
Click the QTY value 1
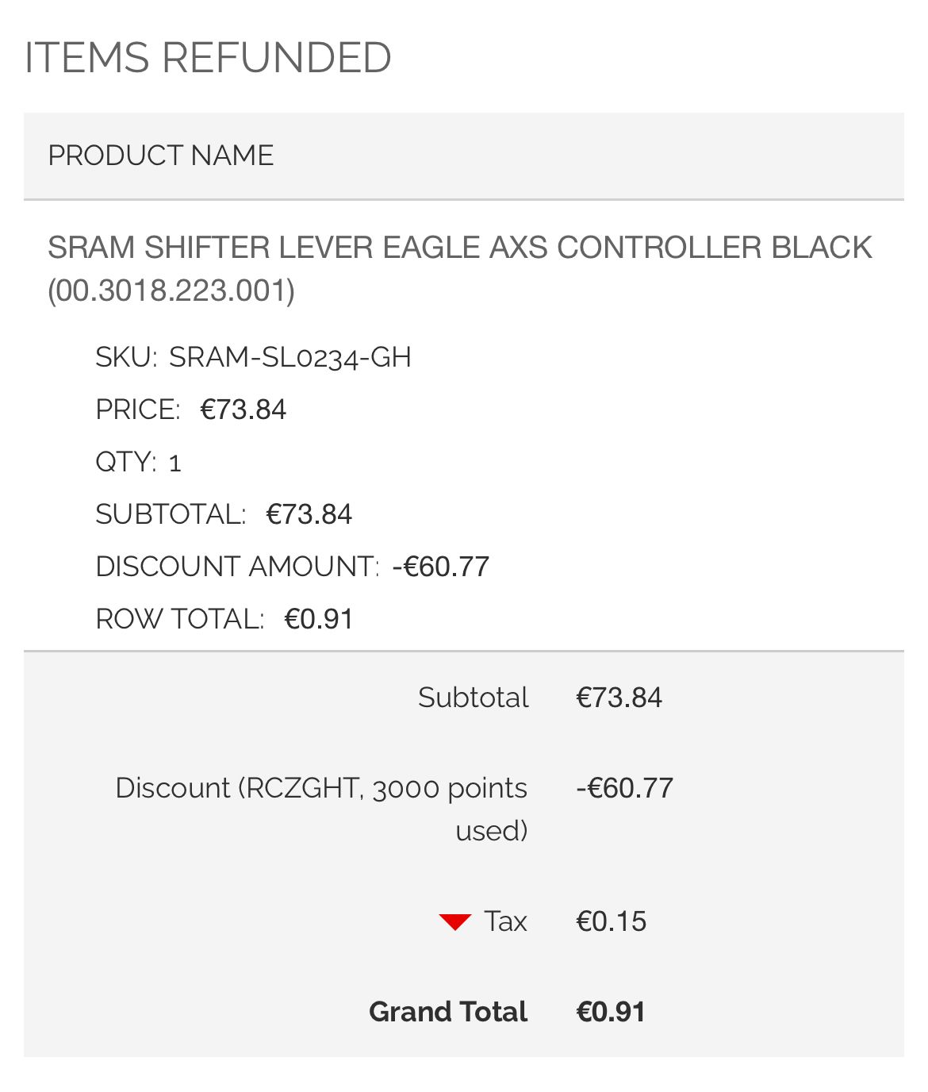175,463
